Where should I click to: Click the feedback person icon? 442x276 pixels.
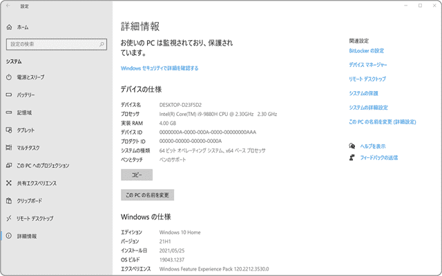352,157
